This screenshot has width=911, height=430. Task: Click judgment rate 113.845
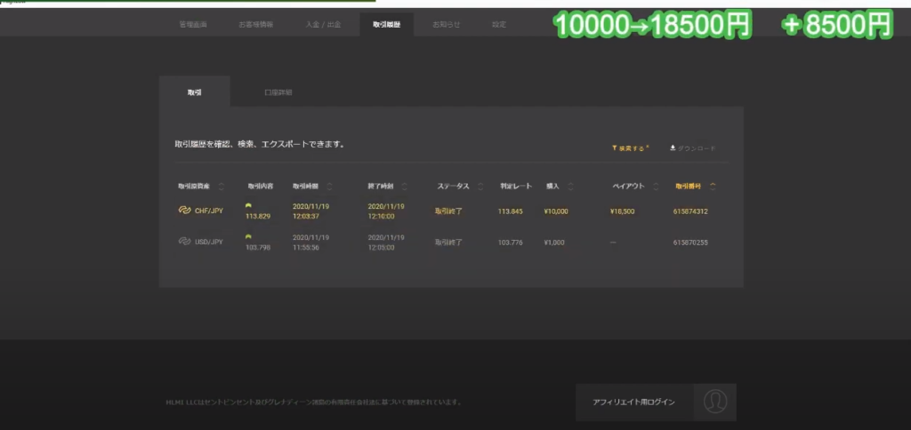pos(510,211)
